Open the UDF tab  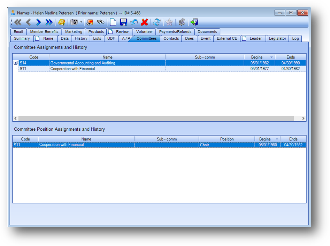point(111,38)
